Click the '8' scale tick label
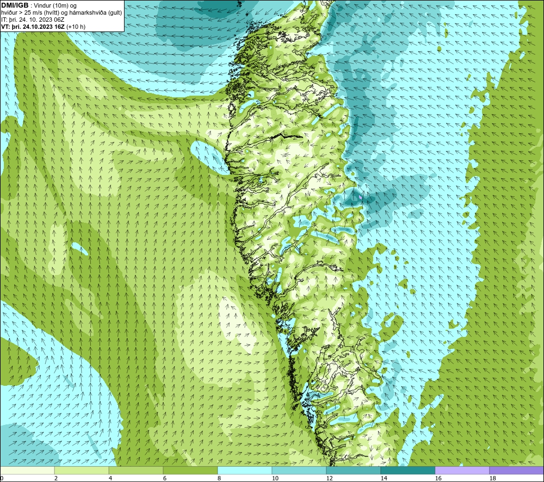Screen dimensions: 544x482 click(219, 479)
